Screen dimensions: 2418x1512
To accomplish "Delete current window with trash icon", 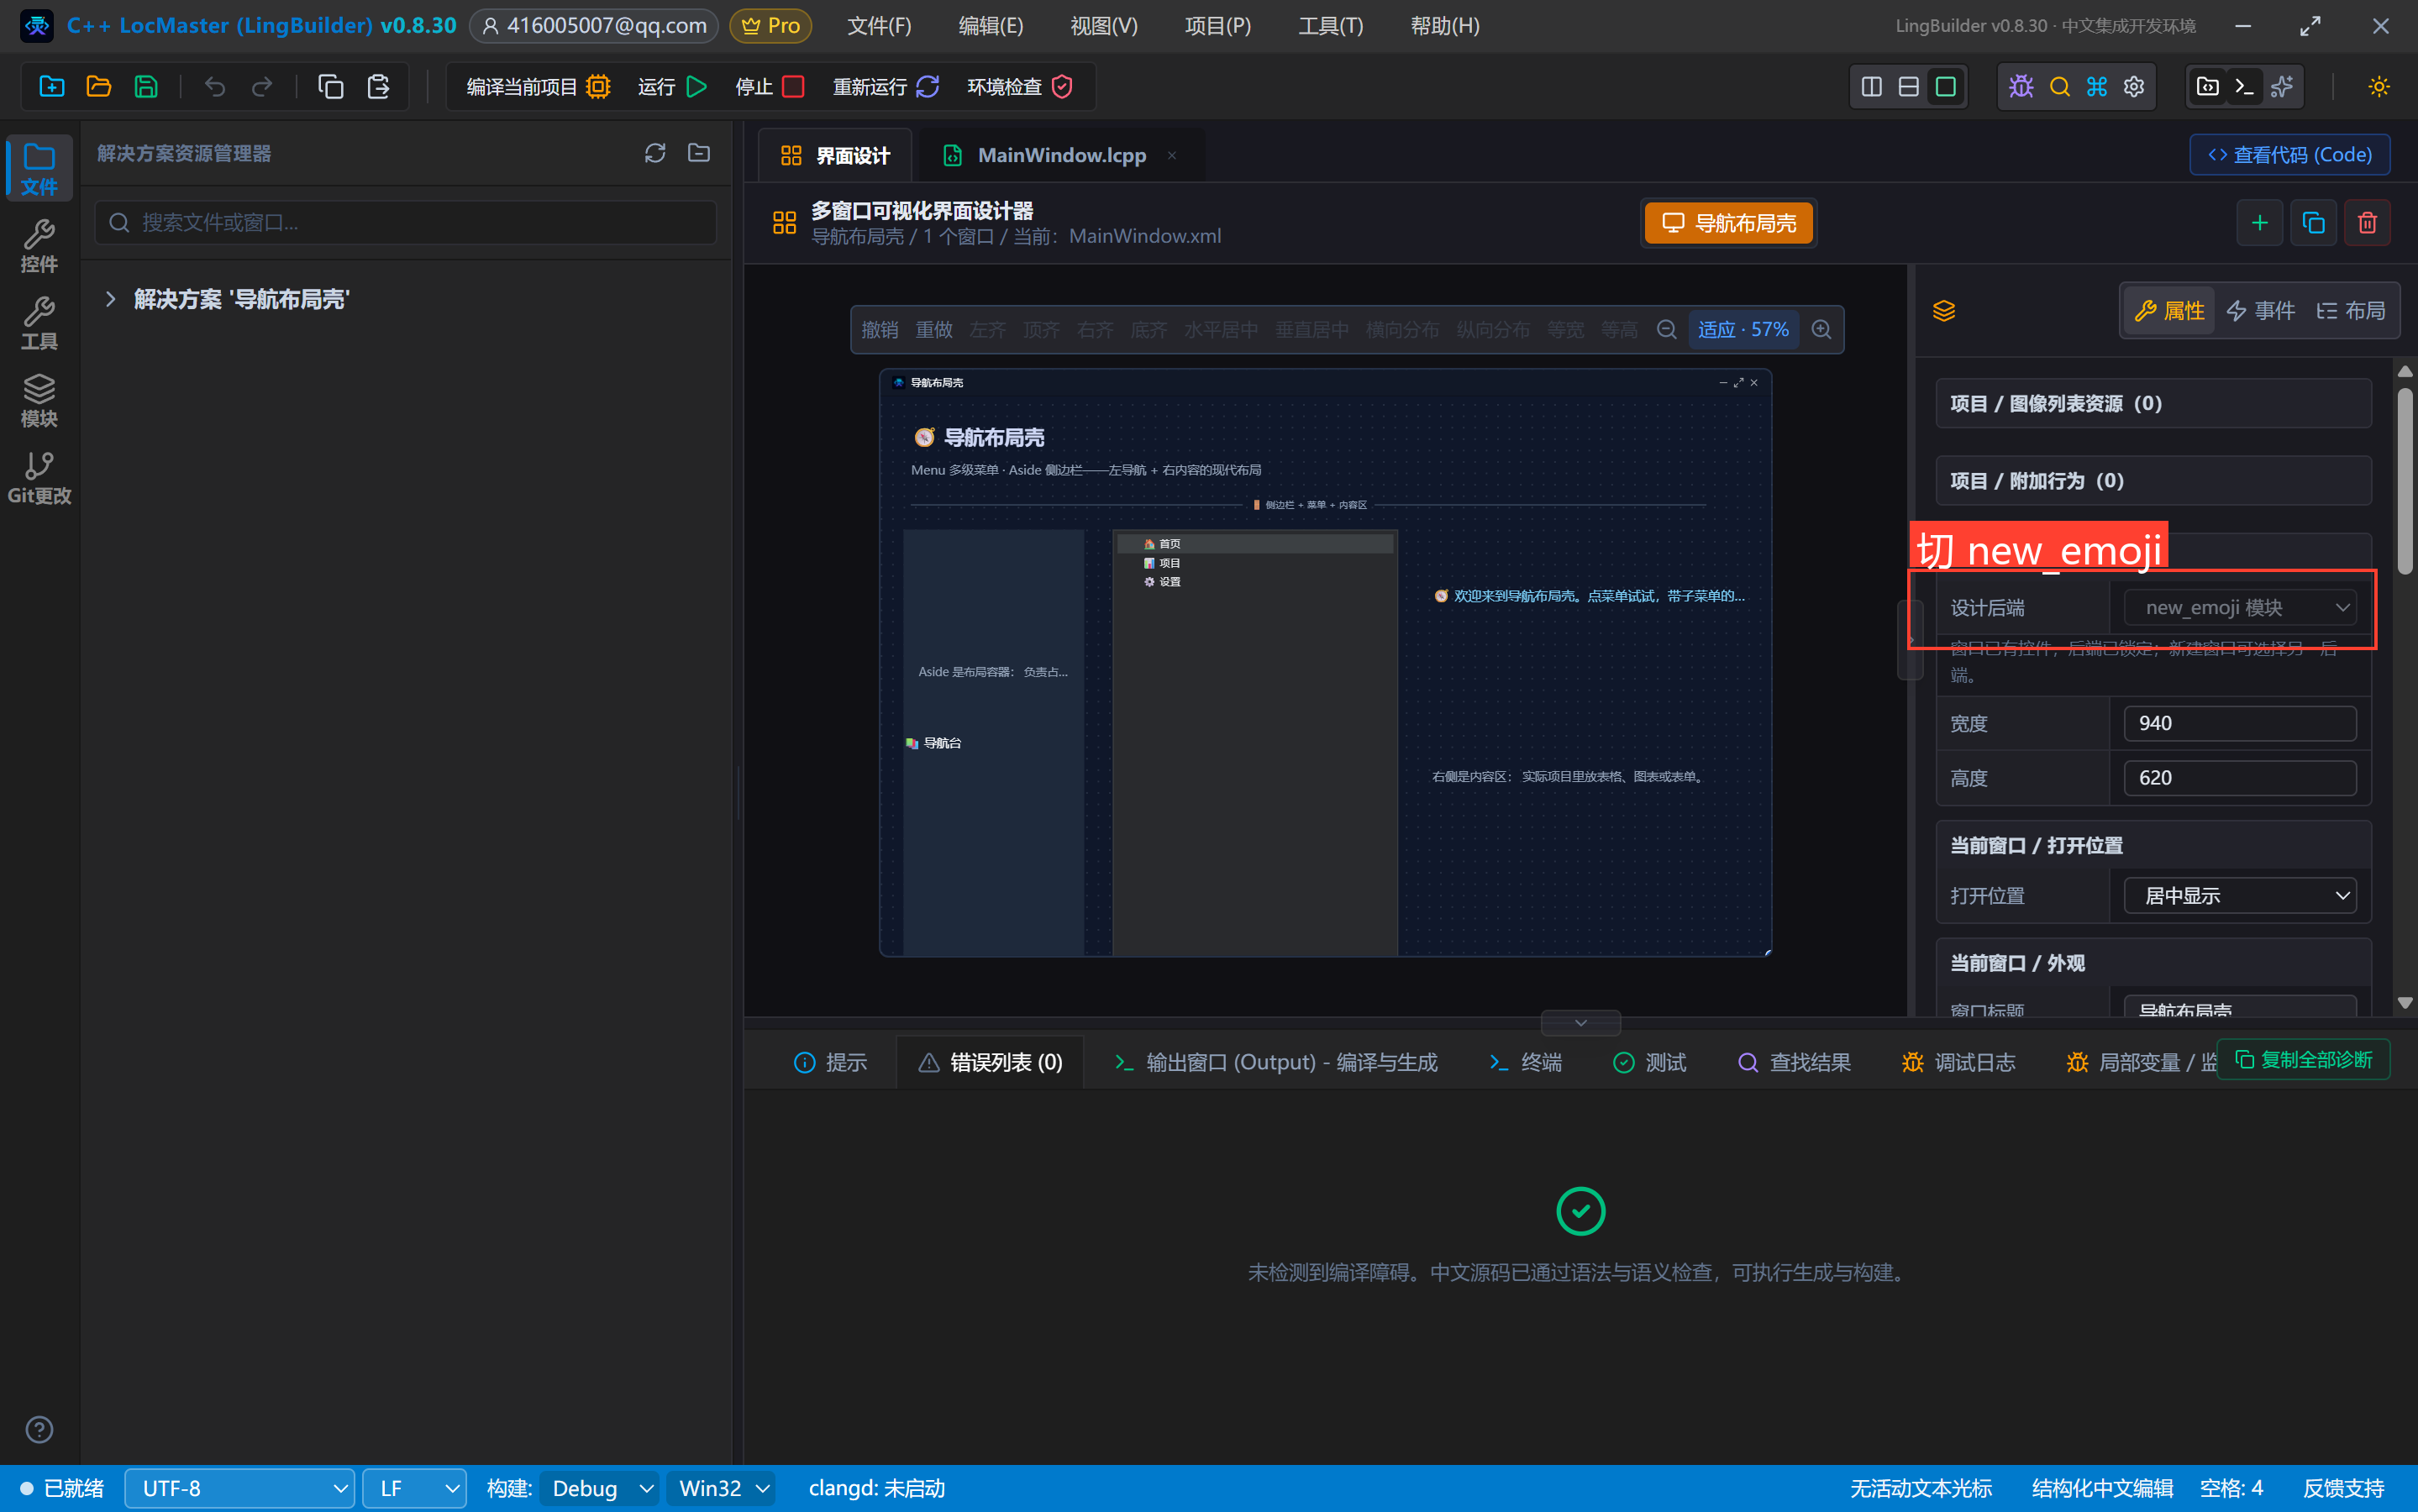I will point(2367,223).
